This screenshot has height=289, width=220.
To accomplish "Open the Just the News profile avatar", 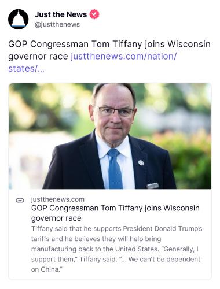I will point(19,19).
